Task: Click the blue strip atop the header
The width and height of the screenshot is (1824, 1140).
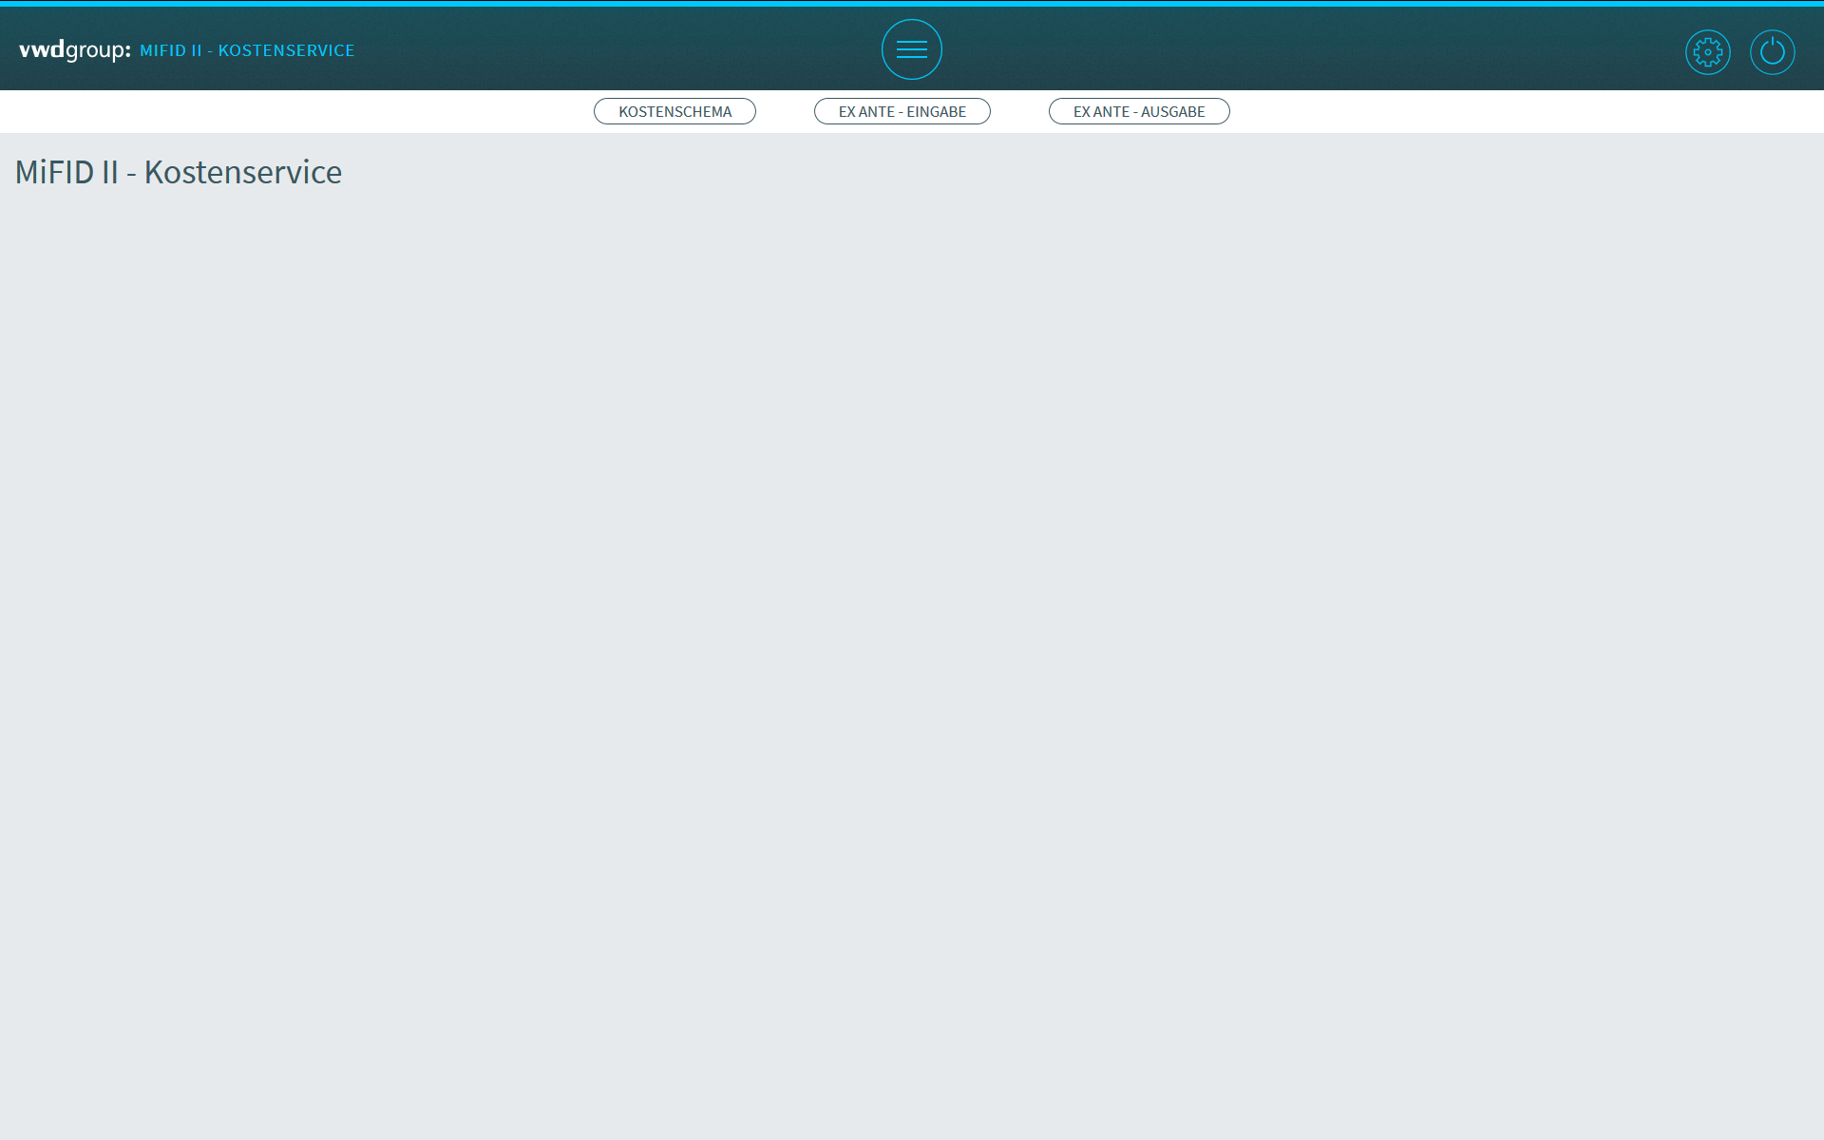Action: click(x=912, y=3)
